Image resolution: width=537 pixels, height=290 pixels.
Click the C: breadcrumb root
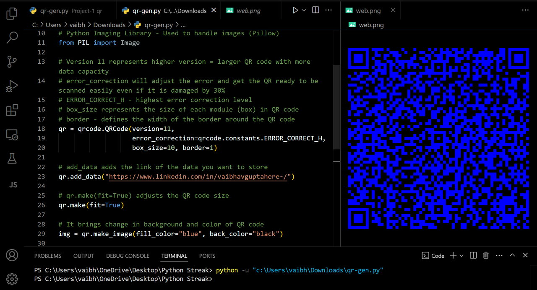(35, 25)
